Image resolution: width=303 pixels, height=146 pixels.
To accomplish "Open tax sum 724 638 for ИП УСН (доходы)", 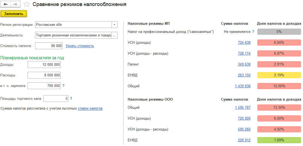I will [244, 43].
